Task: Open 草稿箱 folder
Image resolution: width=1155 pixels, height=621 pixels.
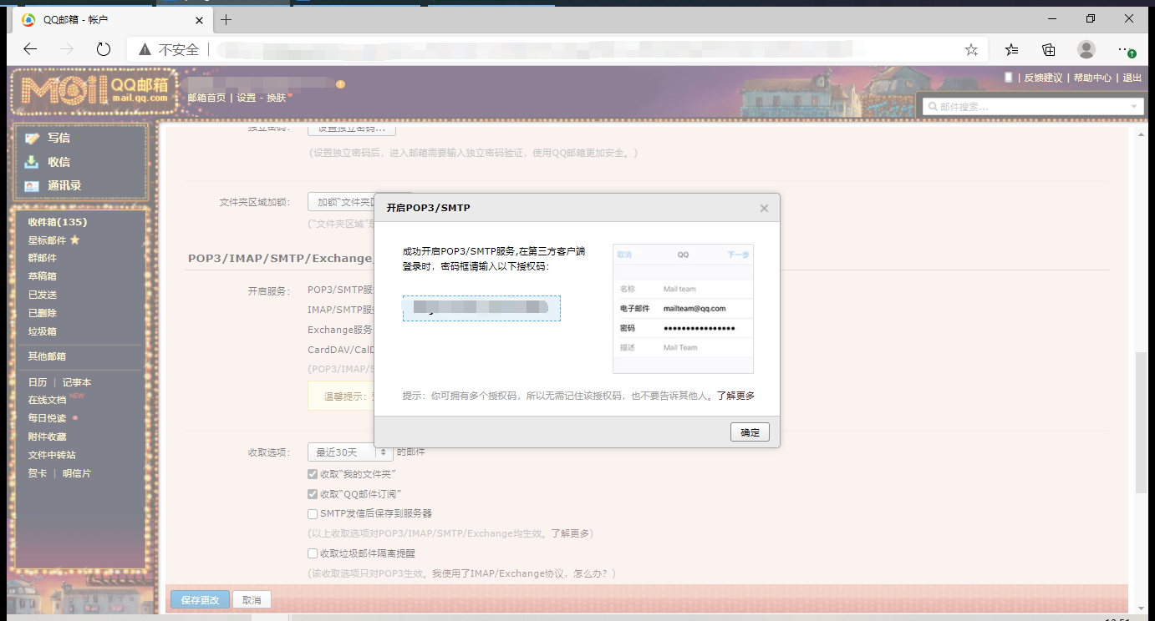Action: [x=43, y=276]
